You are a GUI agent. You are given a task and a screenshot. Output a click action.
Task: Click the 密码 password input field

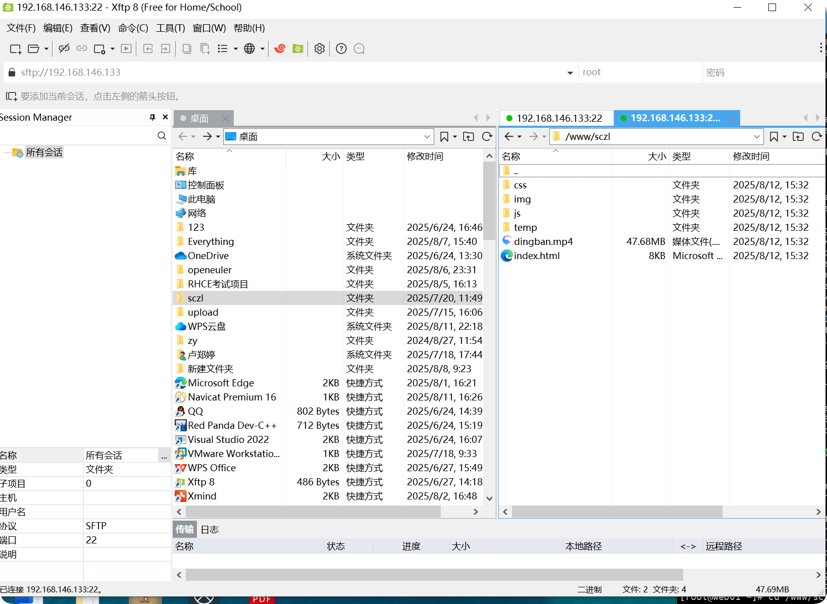coord(763,72)
